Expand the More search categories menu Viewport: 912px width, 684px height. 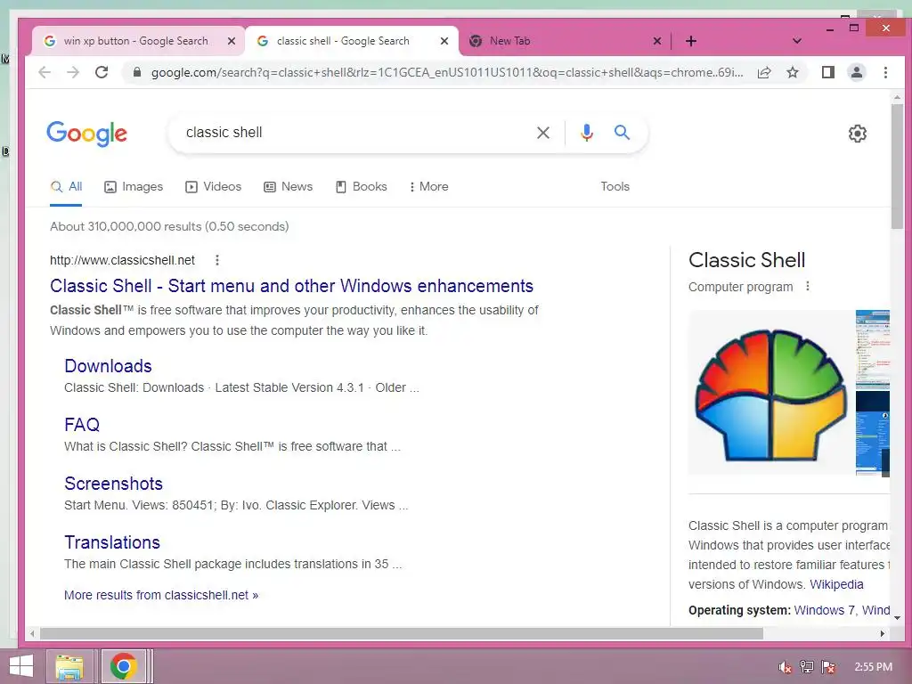428,187
